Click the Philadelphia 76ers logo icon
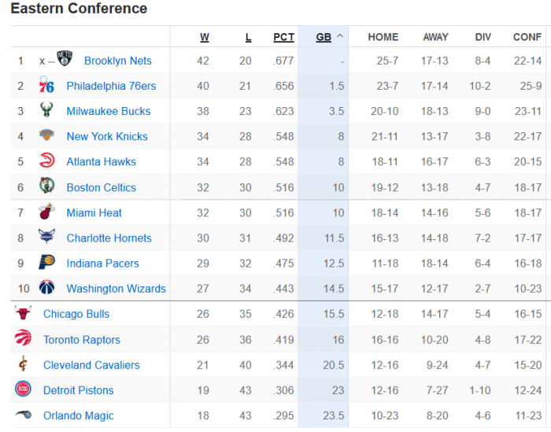This screenshot has width=551, height=432. pyautogui.click(x=47, y=86)
